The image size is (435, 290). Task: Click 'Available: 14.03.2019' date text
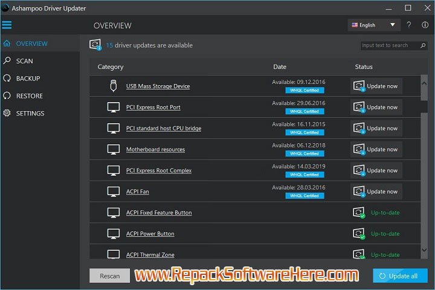(298, 166)
